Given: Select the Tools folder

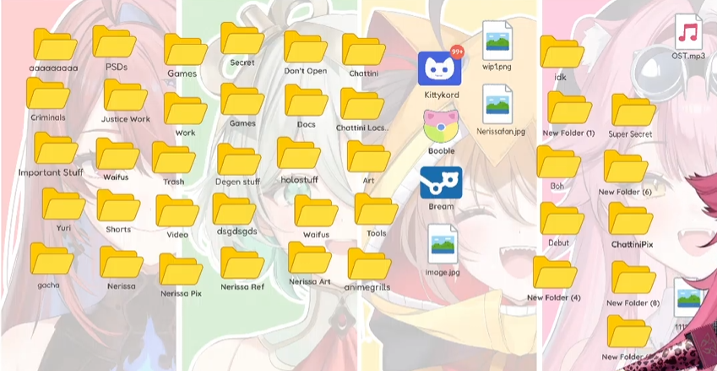Looking at the screenshot, I should pyautogui.click(x=377, y=209).
